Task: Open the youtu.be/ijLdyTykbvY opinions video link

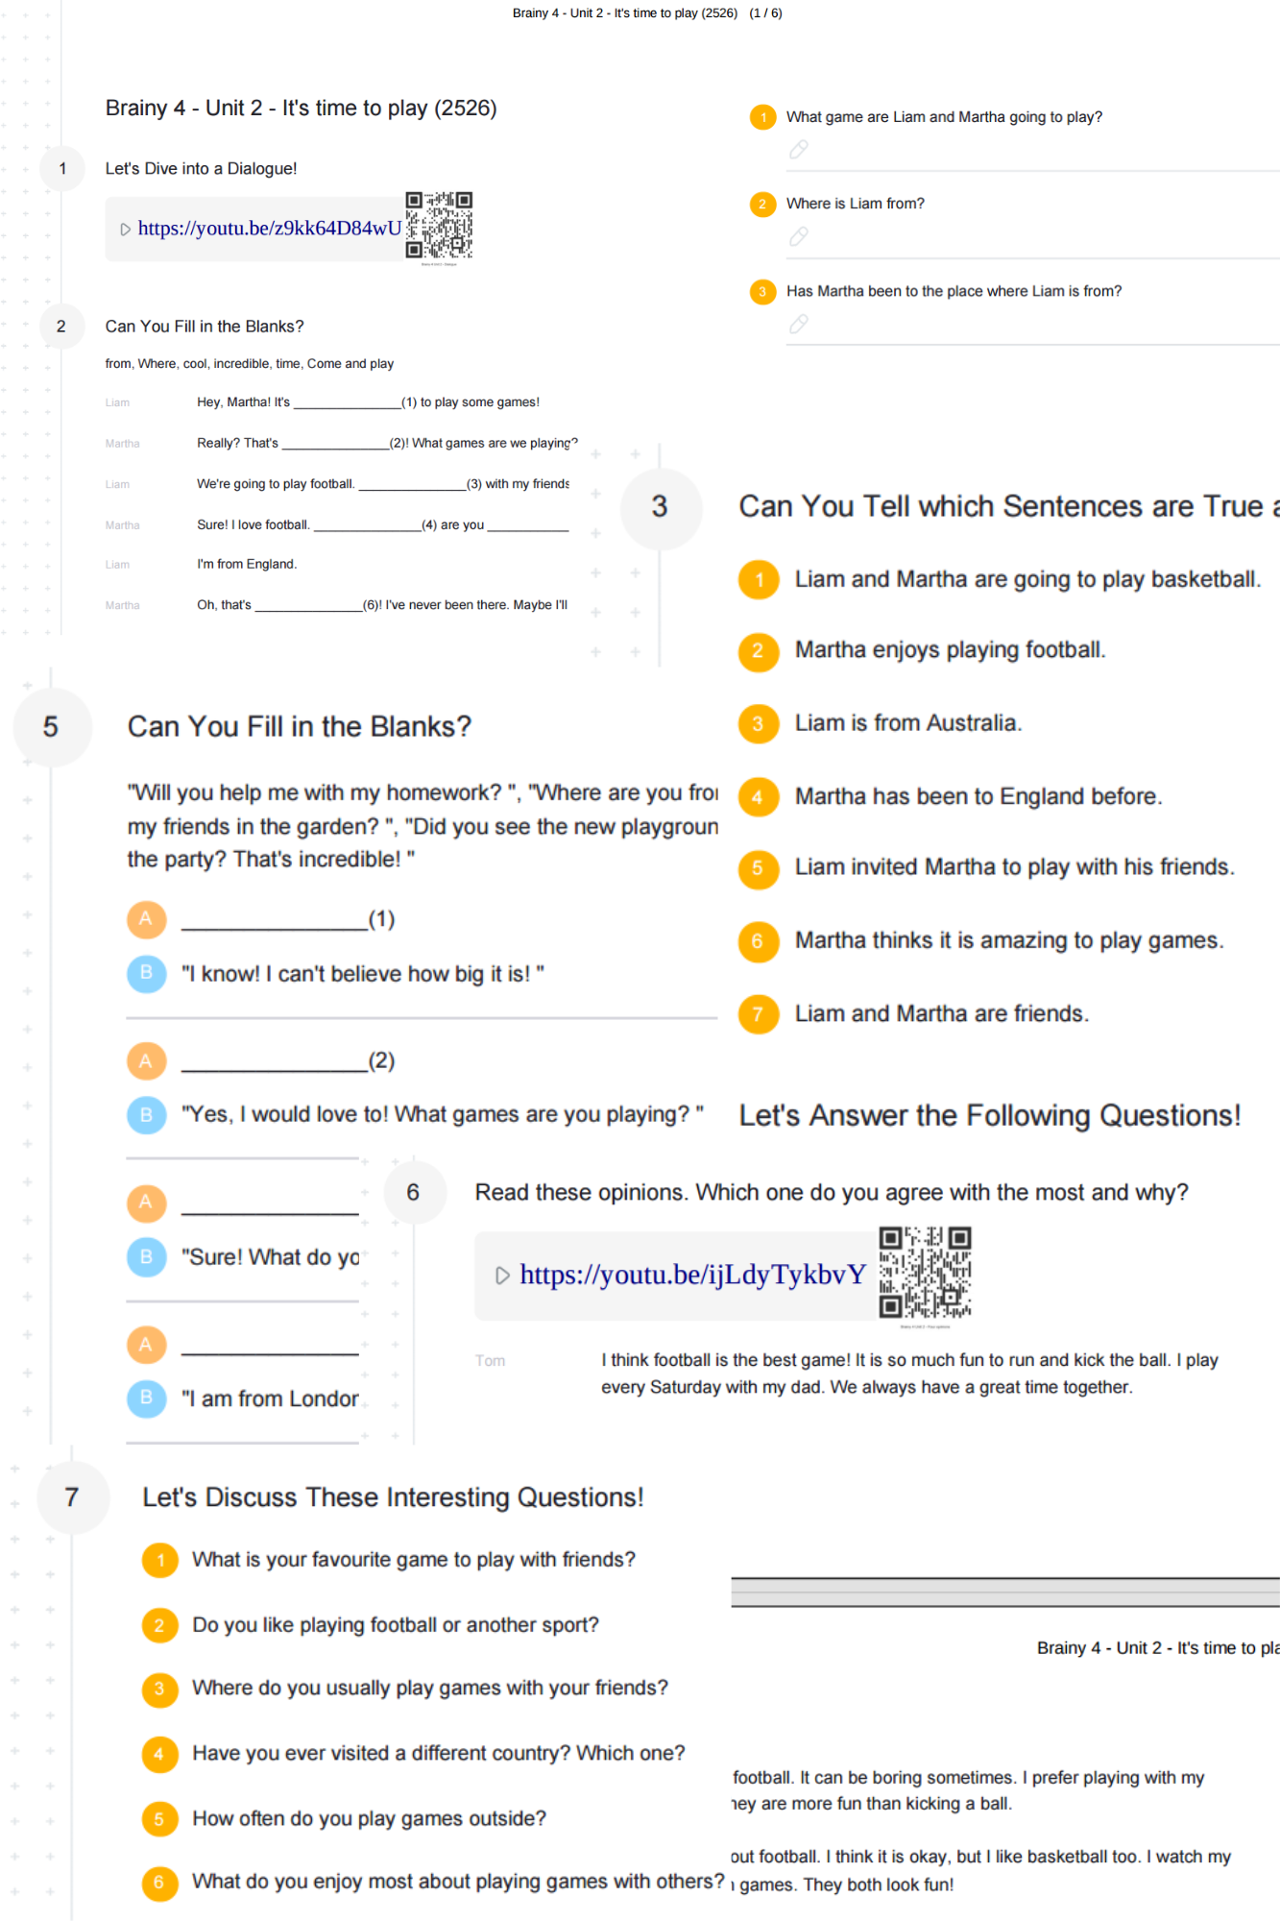Action: pyautogui.click(x=691, y=1275)
